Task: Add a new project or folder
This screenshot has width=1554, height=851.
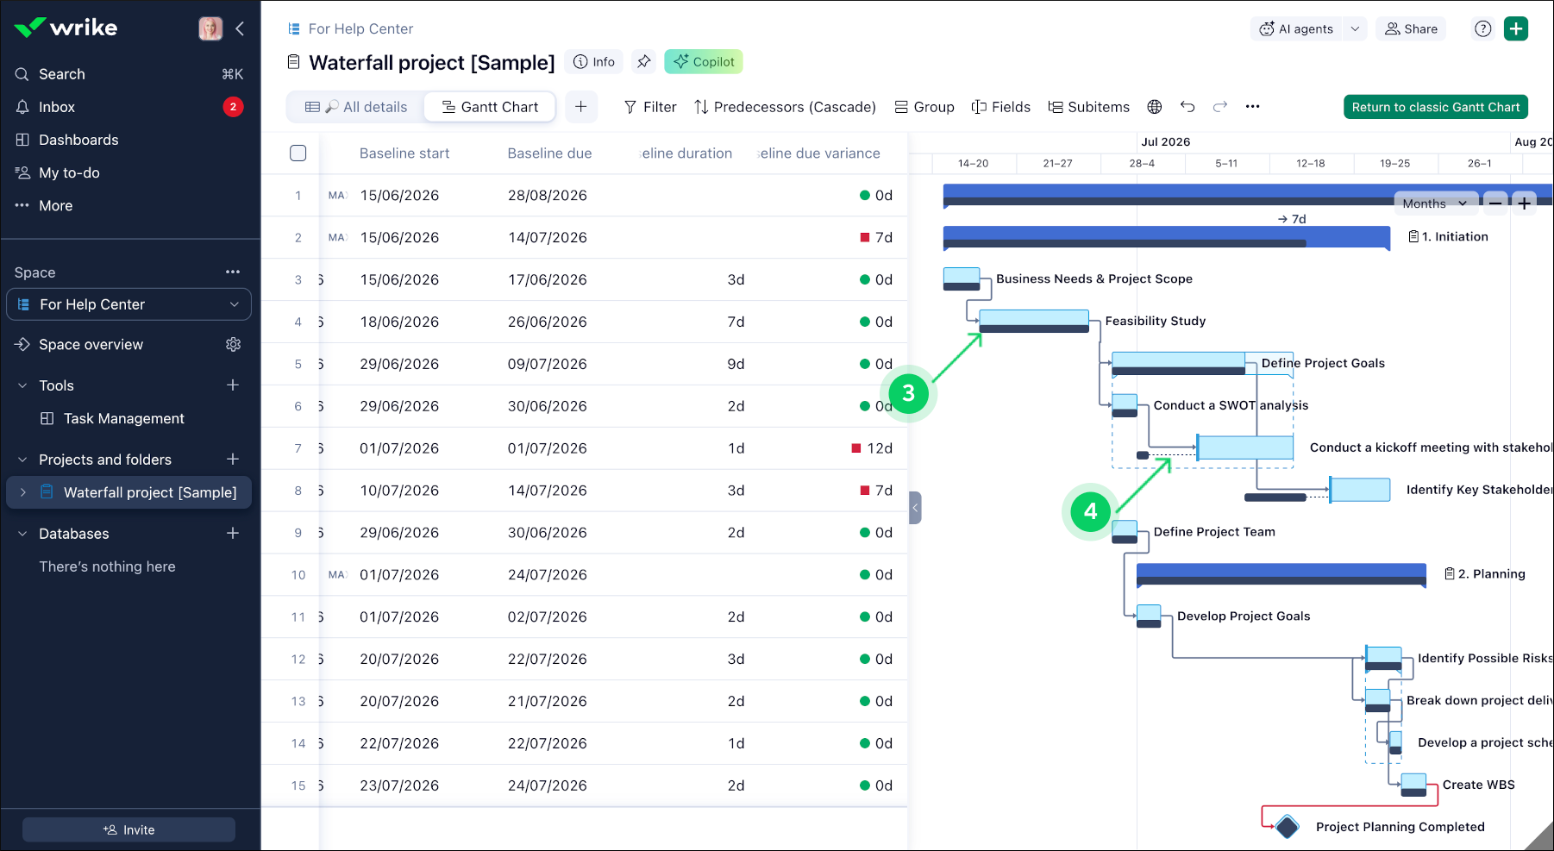Action: [233, 459]
